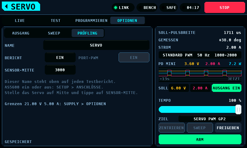Open the AUSGANG sub-tab

(x=21, y=33)
